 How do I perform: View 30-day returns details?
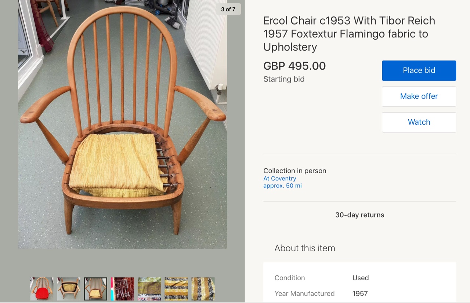tap(359, 215)
